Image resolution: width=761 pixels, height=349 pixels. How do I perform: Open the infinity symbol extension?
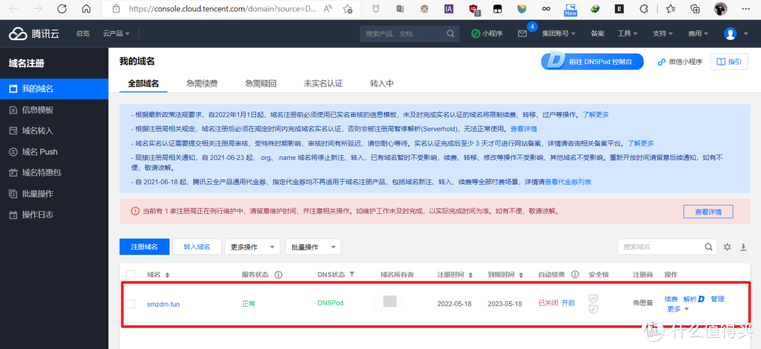(x=546, y=8)
